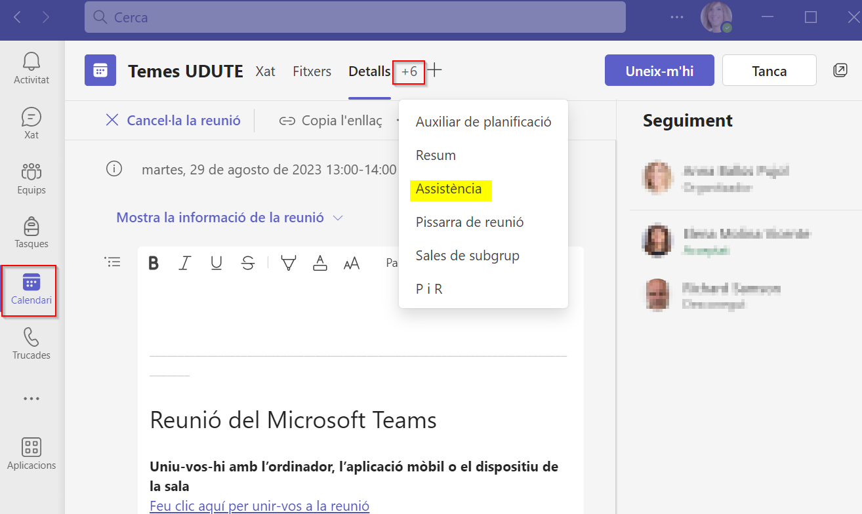Image resolution: width=862 pixels, height=514 pixels.
Task: Click the info icon beside the meeting date
Action: 114,169
